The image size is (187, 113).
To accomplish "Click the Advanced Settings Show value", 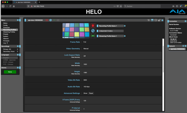I will click(85, 93).
